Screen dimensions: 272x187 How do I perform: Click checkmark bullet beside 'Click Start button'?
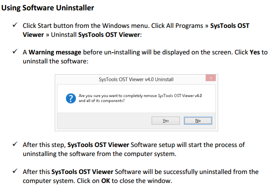(15, 25)
